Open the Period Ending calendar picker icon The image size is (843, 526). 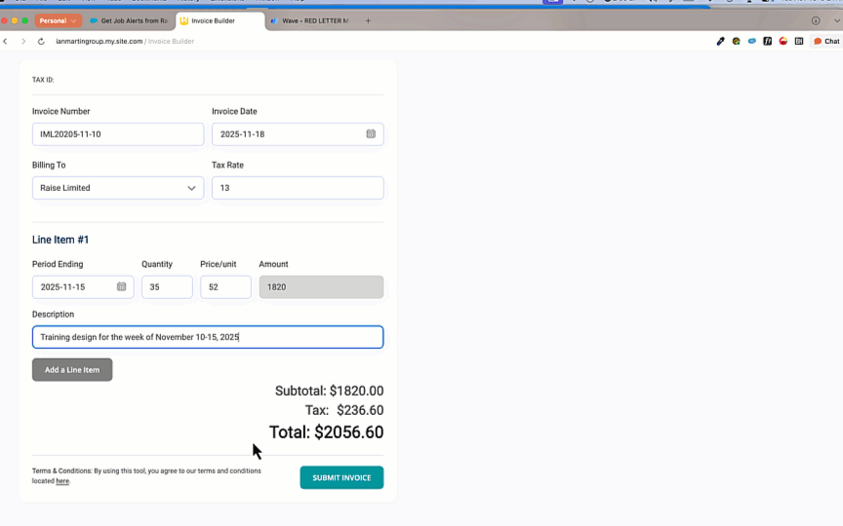[121, 286]
